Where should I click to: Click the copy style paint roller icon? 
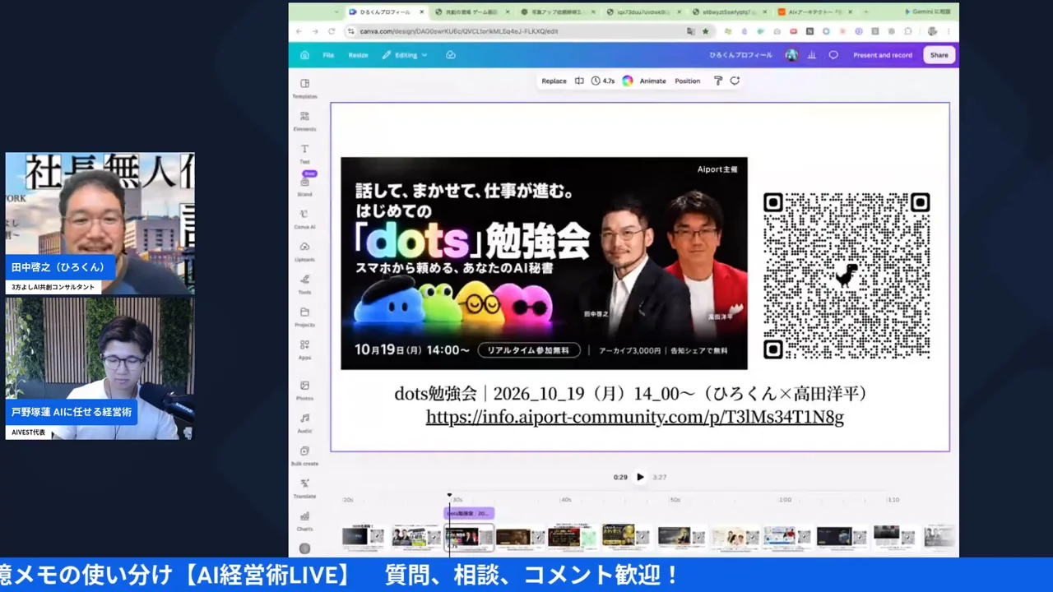(718, 81)
